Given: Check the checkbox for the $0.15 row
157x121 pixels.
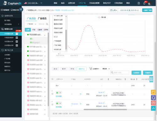Looking at the screenshot, I should (52, 104).
